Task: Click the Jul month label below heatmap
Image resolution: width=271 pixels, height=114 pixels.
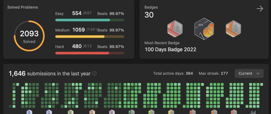Action: [253, 112]
